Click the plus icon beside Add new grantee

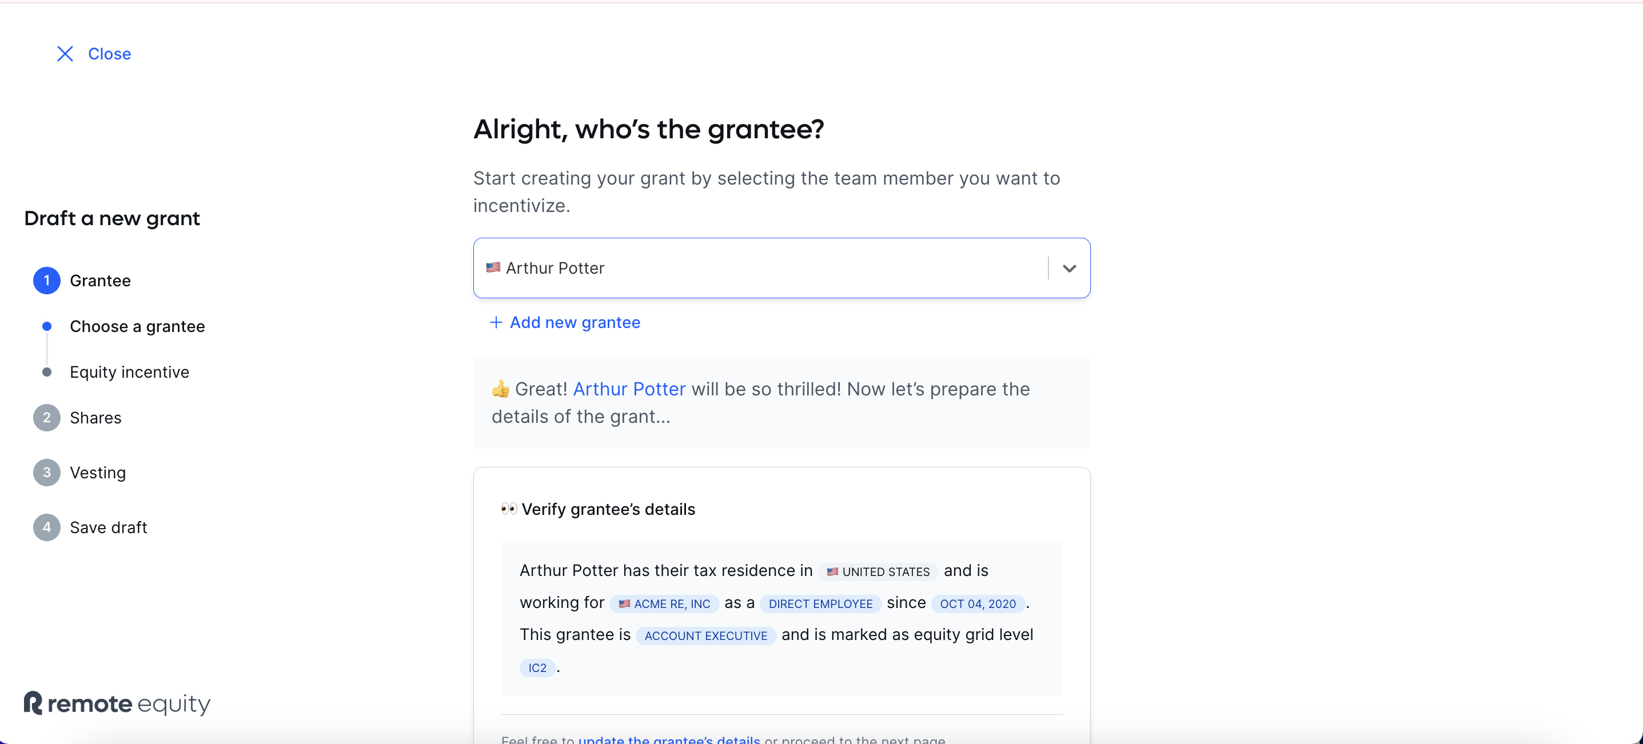coord(496,323)
